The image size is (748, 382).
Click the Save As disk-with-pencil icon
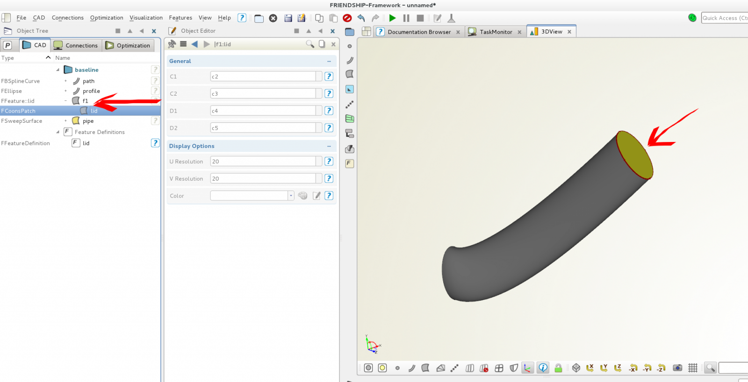pos(302,18)
